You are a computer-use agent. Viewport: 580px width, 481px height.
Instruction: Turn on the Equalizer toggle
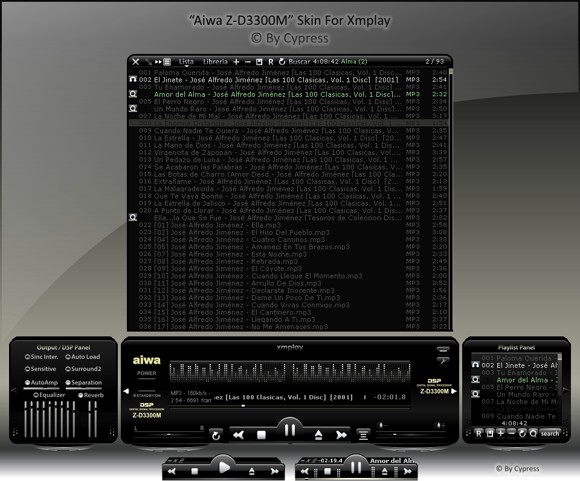tap(36, 394)
